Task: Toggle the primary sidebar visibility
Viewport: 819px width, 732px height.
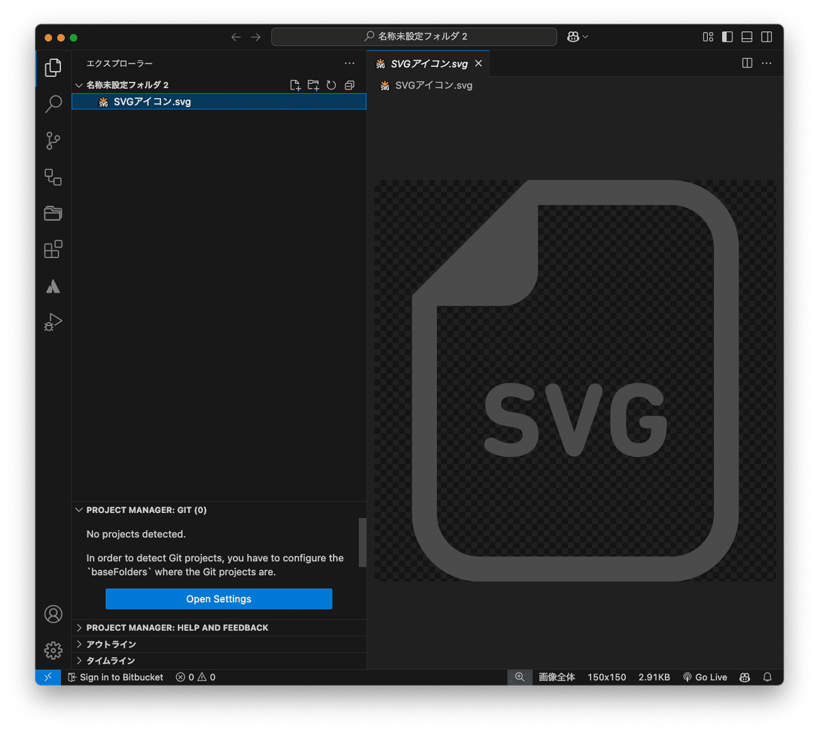Action: click(x=727, y=37)
